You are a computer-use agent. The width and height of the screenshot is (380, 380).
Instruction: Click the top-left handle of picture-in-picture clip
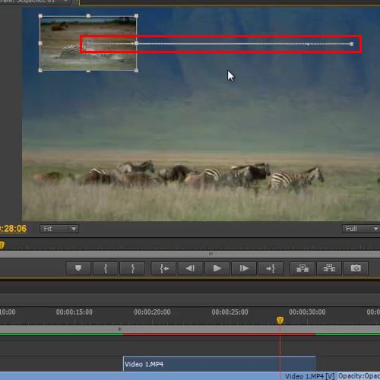[40, 16]
